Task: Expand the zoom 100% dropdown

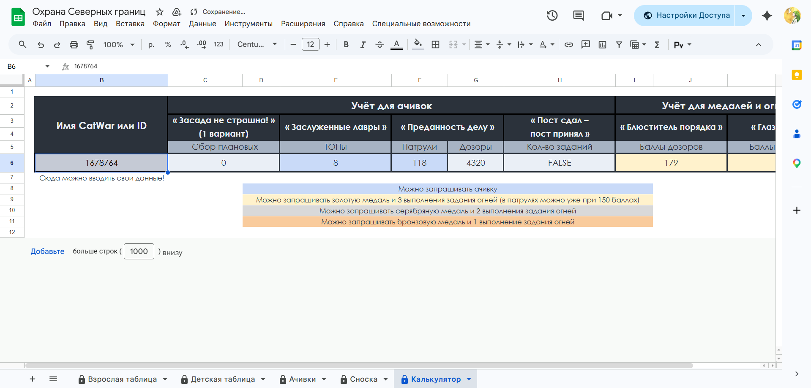Action: (119, 45)
